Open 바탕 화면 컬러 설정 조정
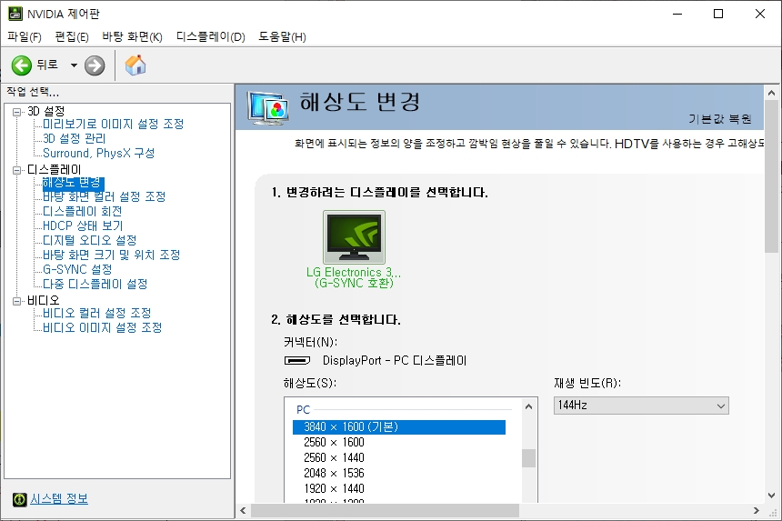Image resolution: width=782 pixels, height=521 pixels. point(105,196)
